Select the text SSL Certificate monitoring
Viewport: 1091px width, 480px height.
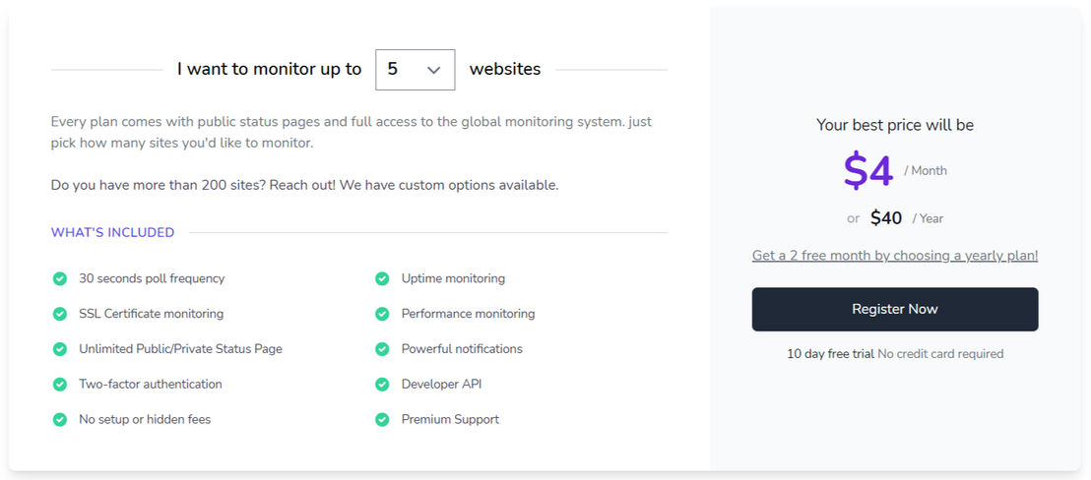[151, 314]
